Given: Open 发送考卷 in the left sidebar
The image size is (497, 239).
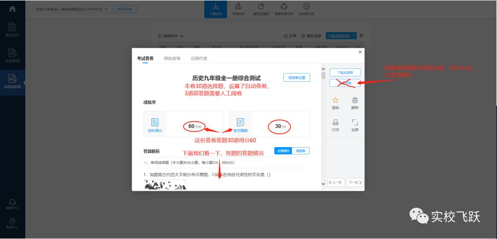Looking at the screenshot, I should coord(12,56).
